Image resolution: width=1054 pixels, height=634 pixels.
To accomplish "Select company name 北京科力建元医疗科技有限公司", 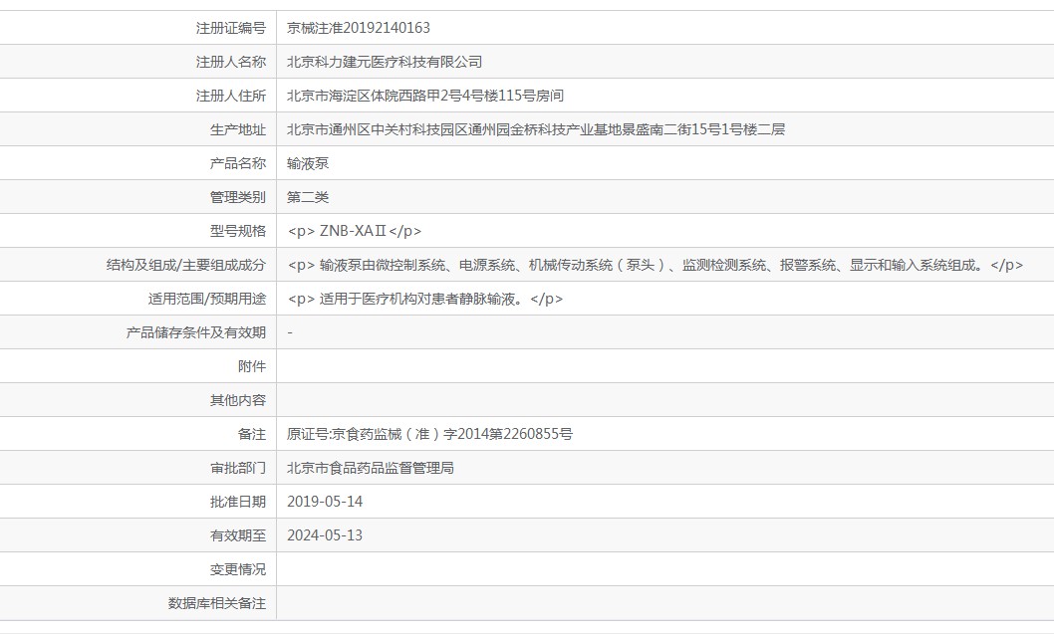I will click(385, 62).
